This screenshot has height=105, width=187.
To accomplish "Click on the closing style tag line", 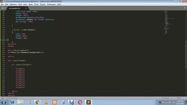I will pyautogui.click(x=12, y=44).
